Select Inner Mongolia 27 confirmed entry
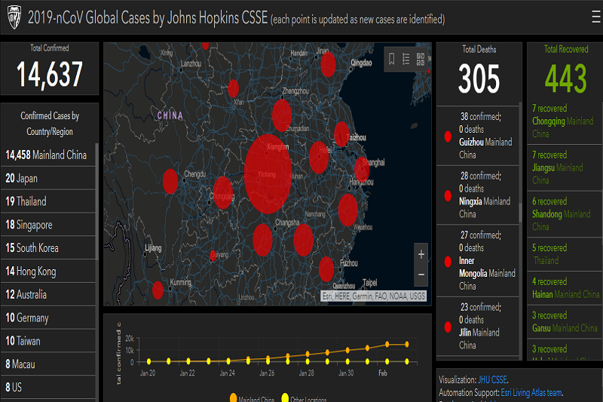 478,261
